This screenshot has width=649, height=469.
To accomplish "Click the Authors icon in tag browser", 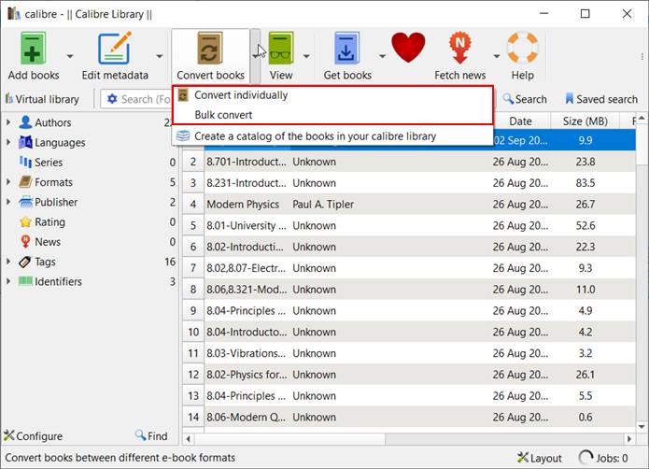I will [25, 122].
